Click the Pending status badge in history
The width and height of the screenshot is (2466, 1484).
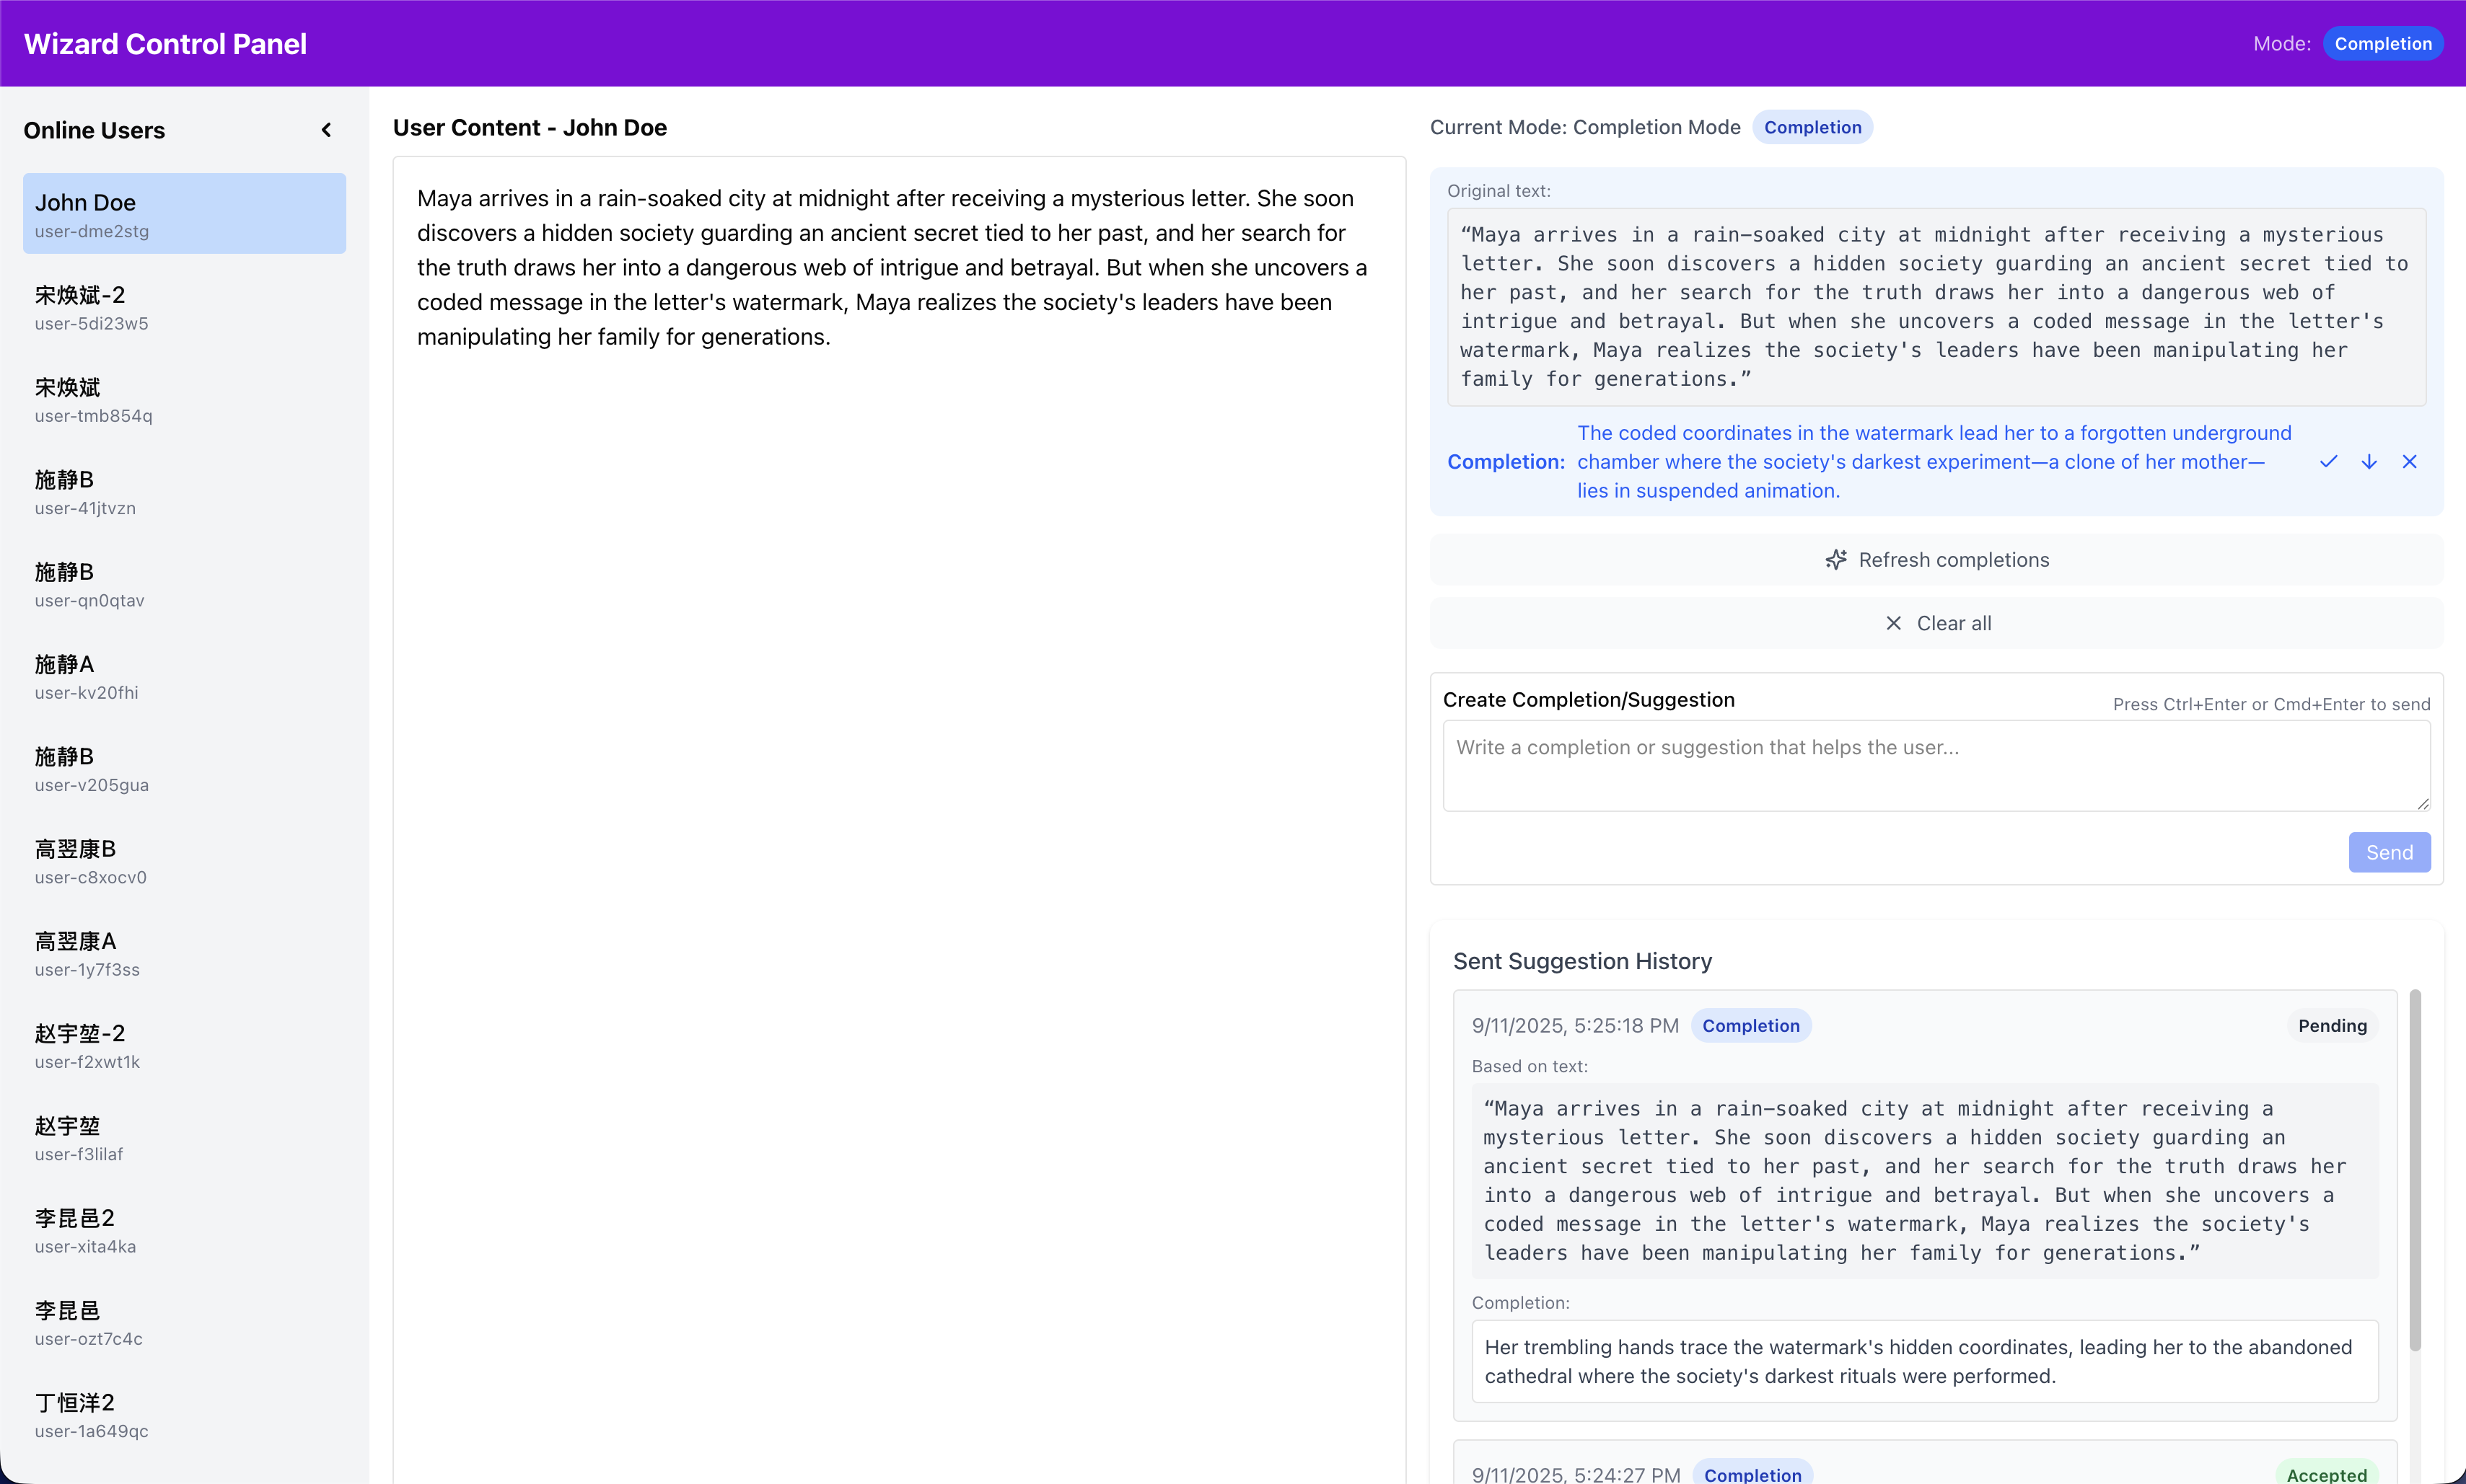coord(2331,1025)
